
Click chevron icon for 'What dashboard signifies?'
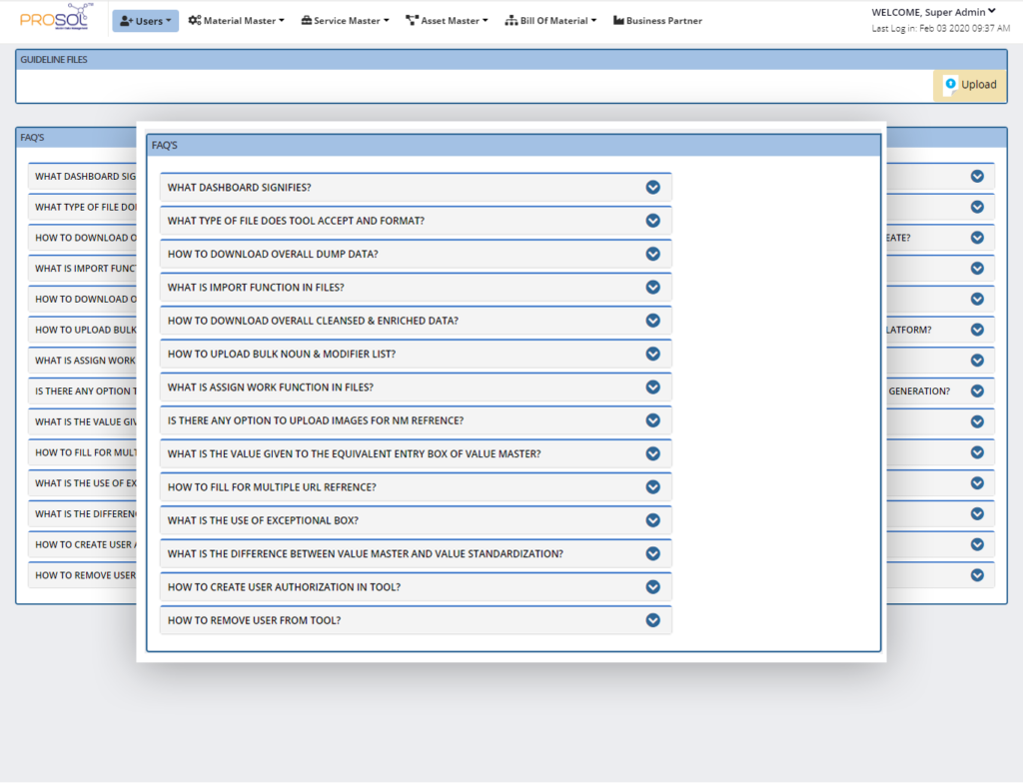[652, 187]
